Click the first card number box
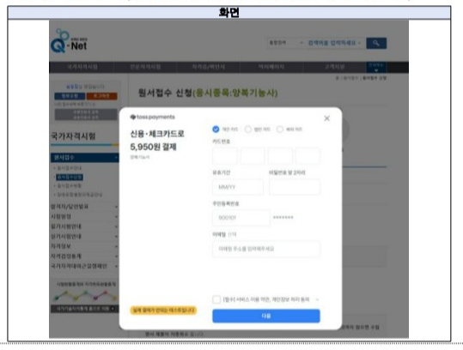The image size is (463, 350). click(x=225, y=156)
